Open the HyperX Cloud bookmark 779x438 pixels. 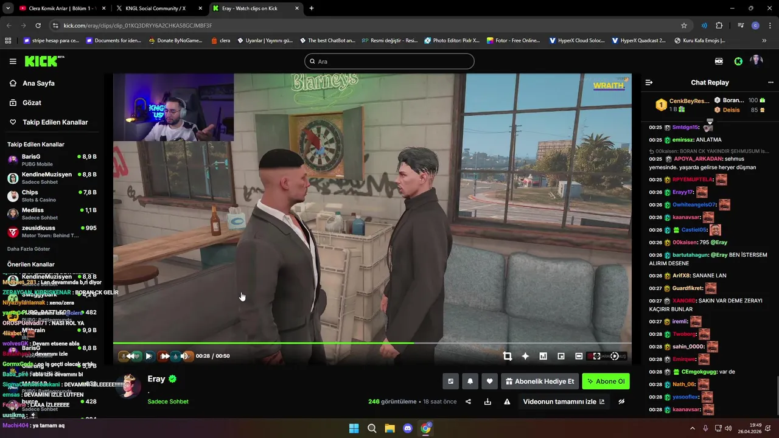click(x=577, y=41)
